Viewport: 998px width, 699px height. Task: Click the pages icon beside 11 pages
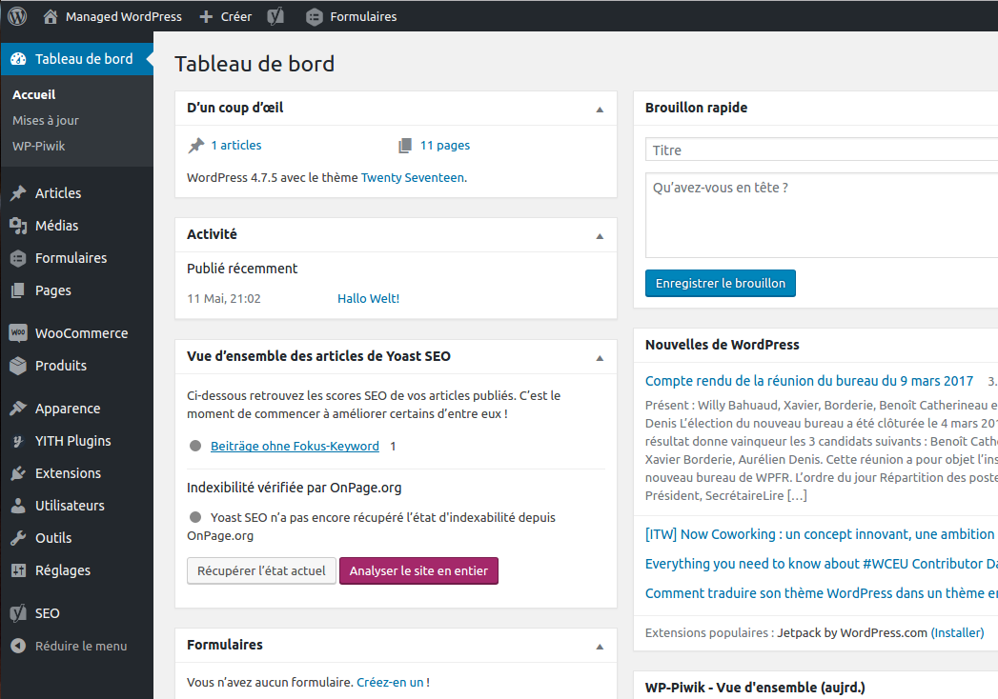405,146
